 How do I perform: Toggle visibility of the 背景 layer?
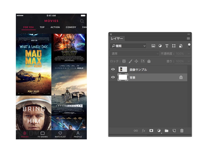[x=113, y=77]
